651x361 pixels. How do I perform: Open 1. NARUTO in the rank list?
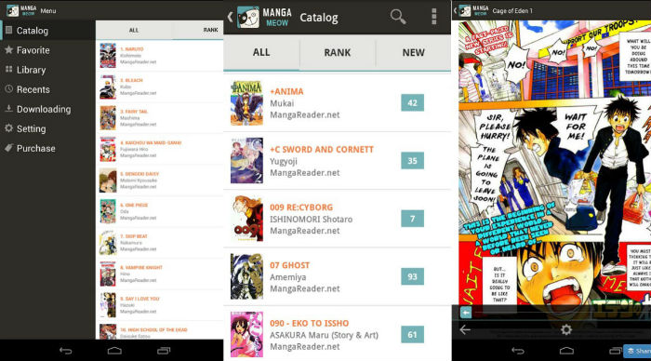[160, 56]
